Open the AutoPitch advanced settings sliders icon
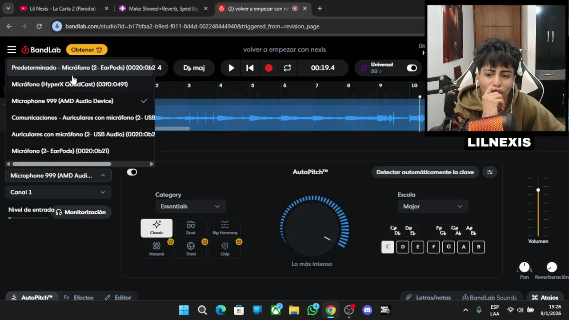 coord(490,172)
